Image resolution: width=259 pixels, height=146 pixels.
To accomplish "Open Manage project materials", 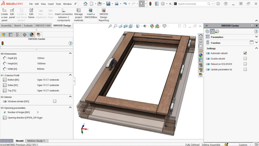I will [78, 10].
